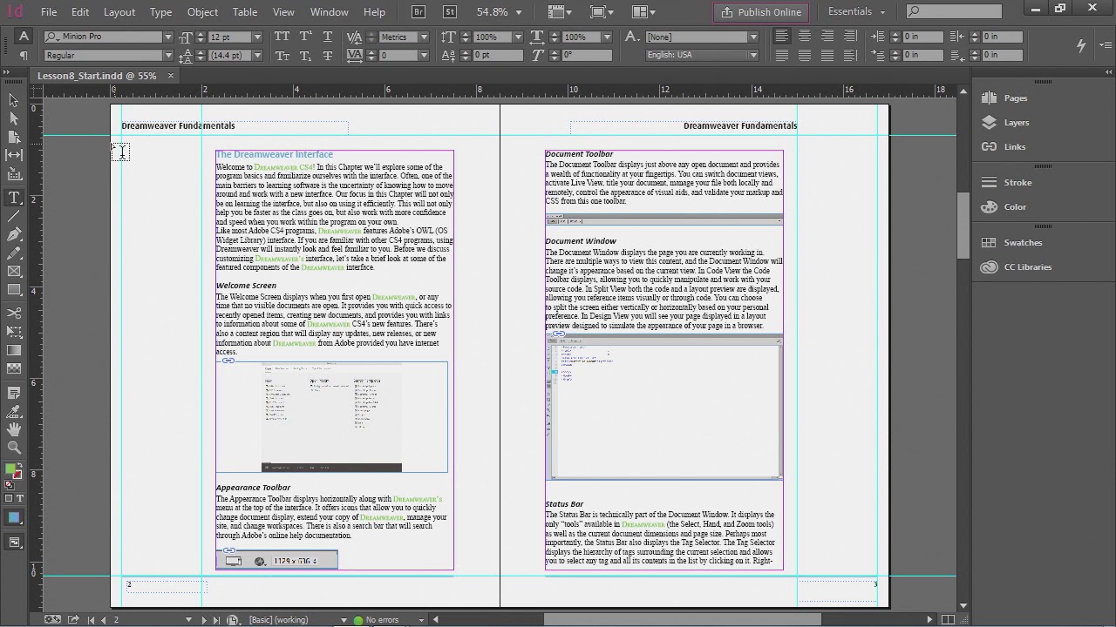Go to the next page in status bar
The width and height of the screenshot is (1116, 627).
(x=205, y=620)
